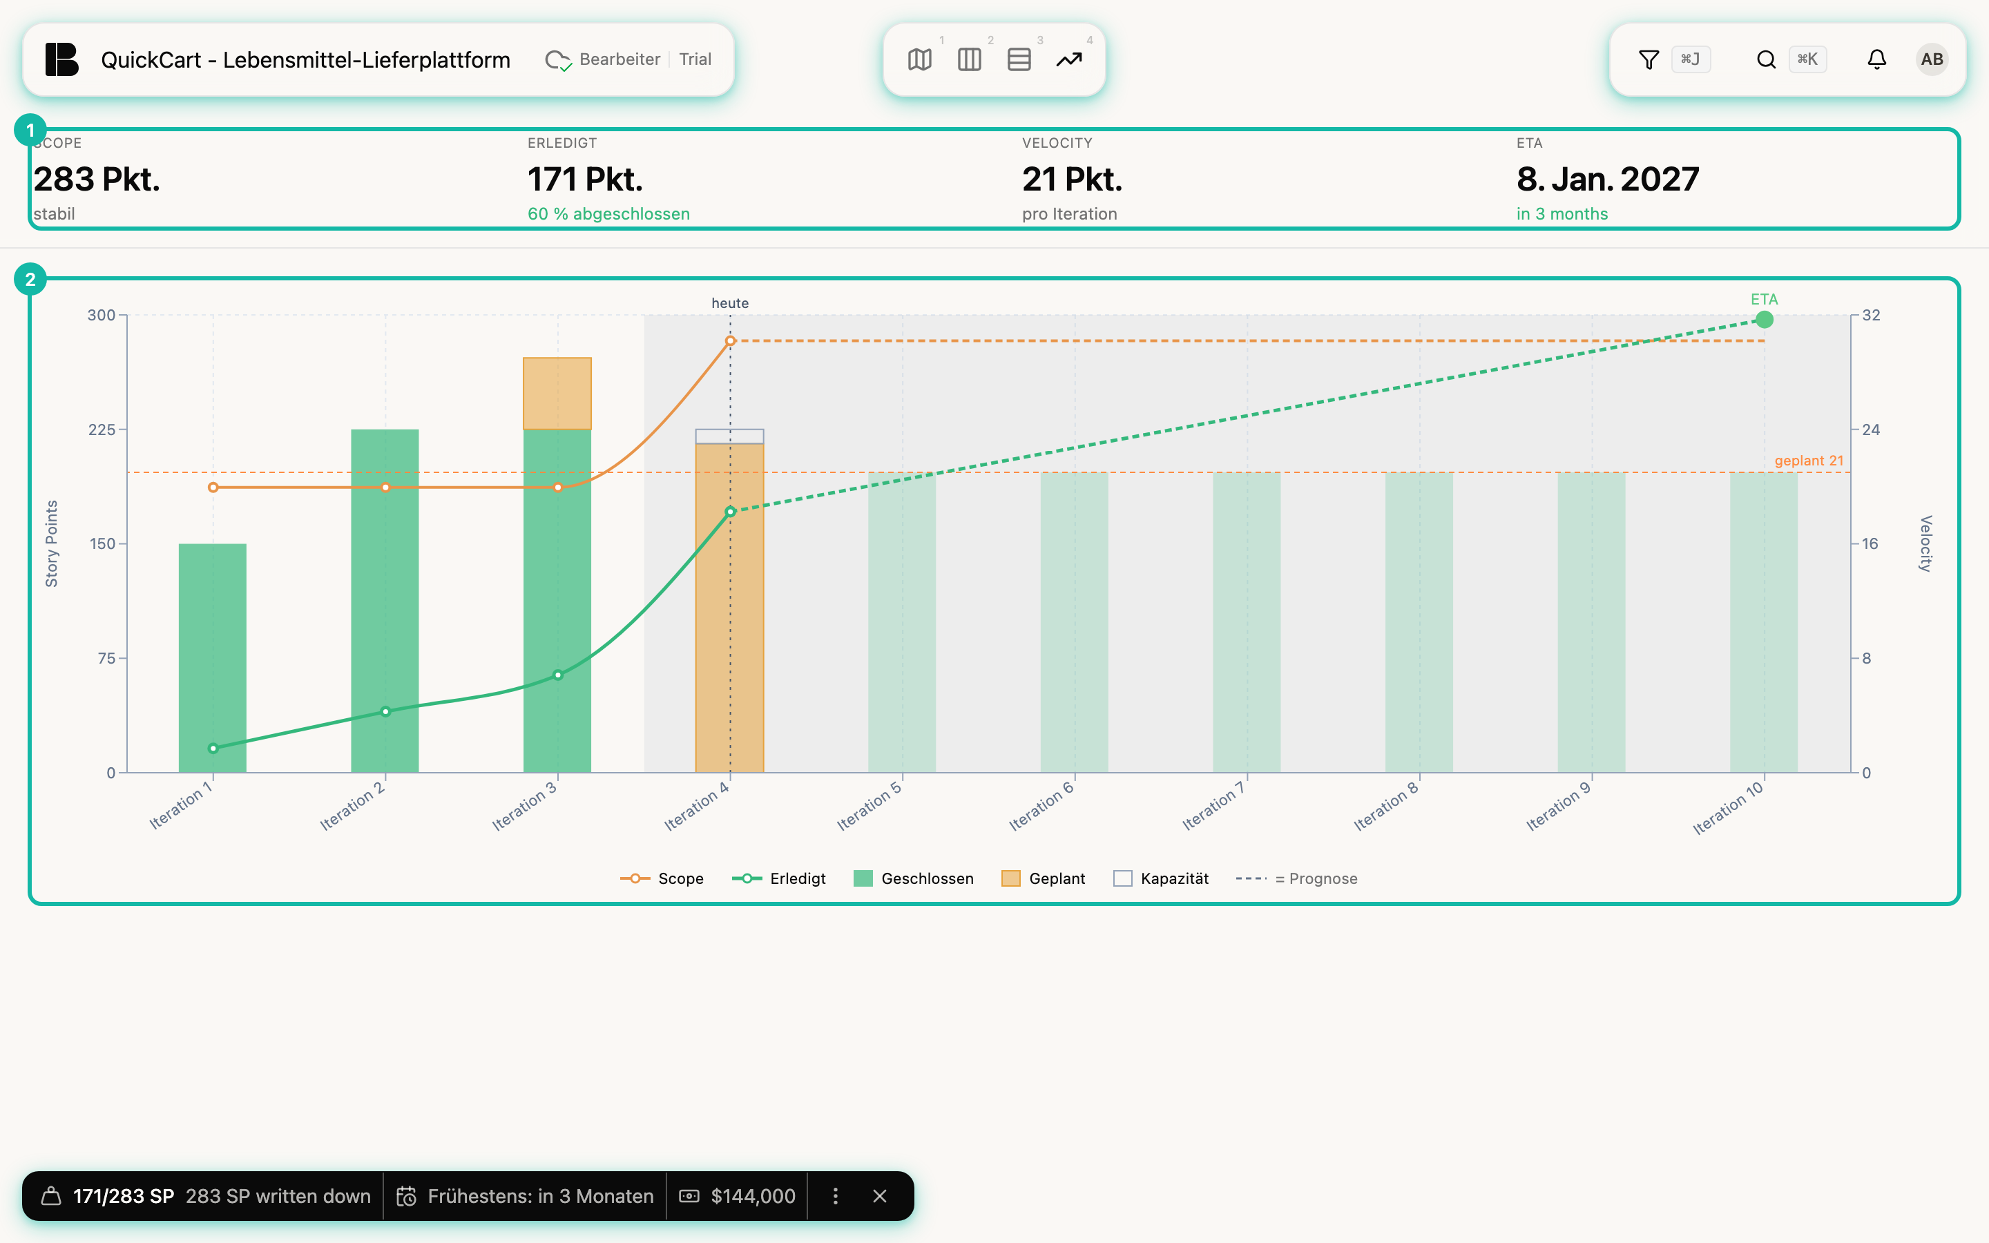
Task: Toggle Geschlossen bars in legend
Action: click(x=913, y=878)
